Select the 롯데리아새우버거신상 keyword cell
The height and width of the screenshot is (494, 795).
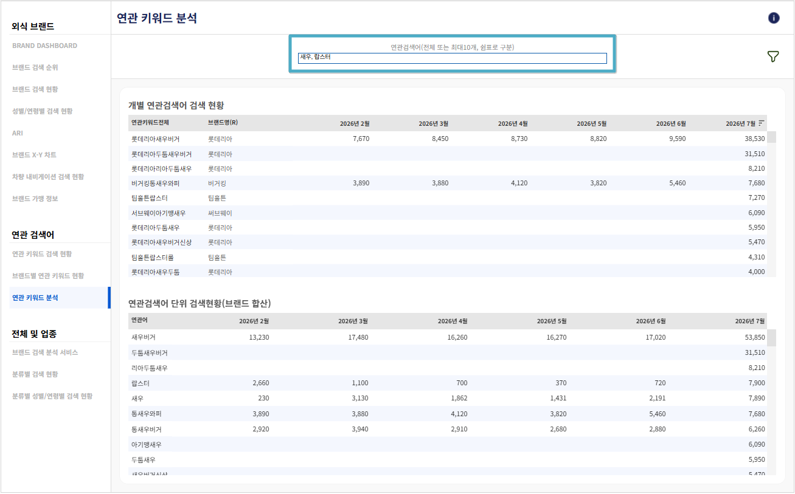click(x=161, y=242)
